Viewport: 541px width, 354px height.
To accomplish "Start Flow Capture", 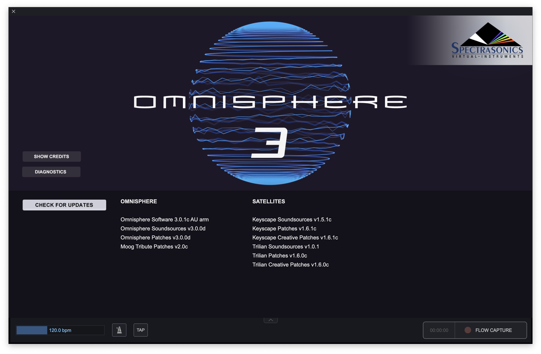I will 491,330.
